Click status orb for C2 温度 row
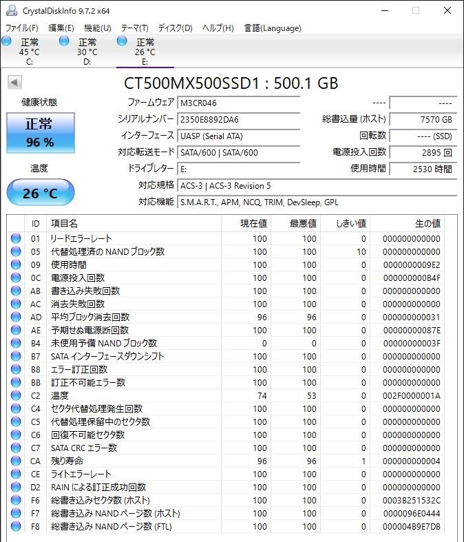Viewport: 464px width, 542px height. (16, 395)
